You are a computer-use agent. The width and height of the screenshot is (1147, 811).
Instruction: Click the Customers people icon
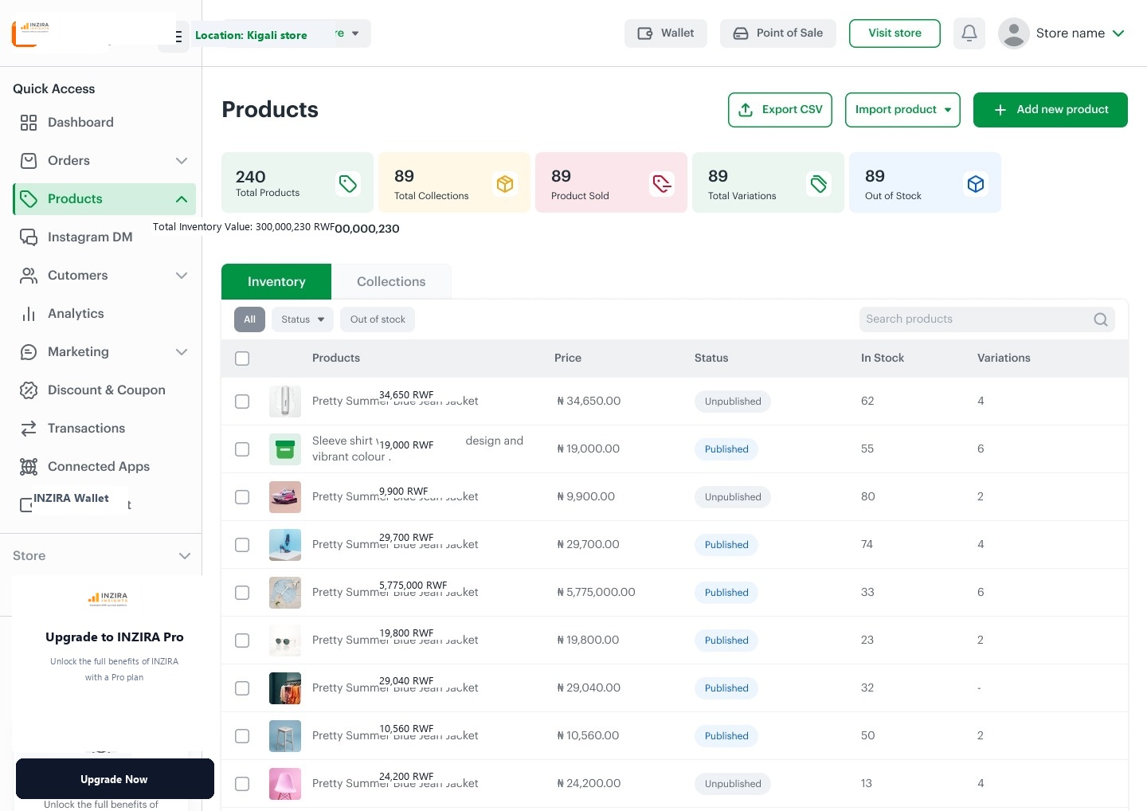click(29, 276)
